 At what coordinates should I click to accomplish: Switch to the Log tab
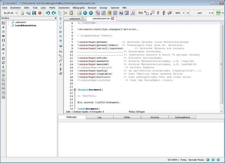pos(99,117)
